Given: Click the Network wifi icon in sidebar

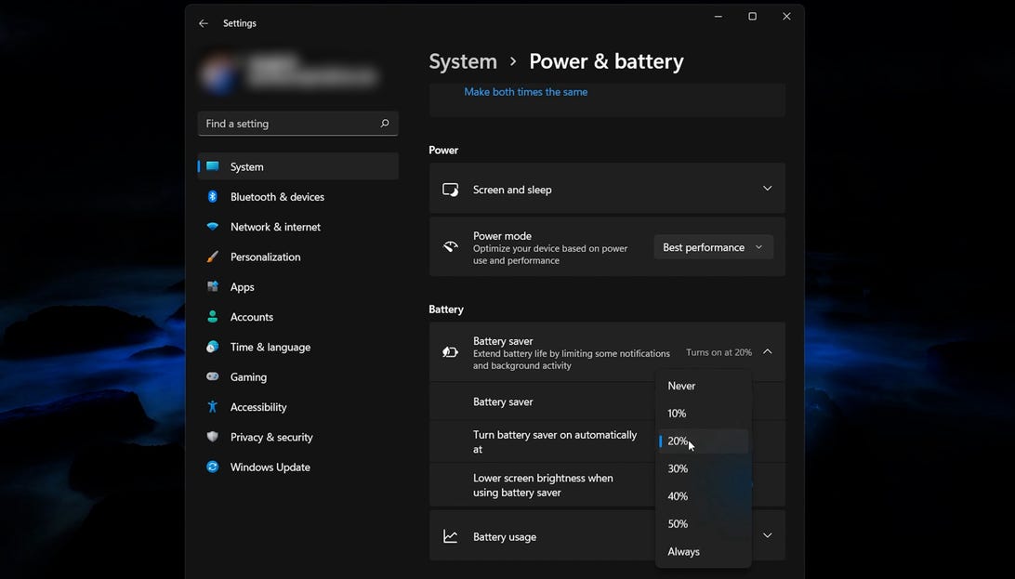Looking at the screenshot, I should (212, 227).
